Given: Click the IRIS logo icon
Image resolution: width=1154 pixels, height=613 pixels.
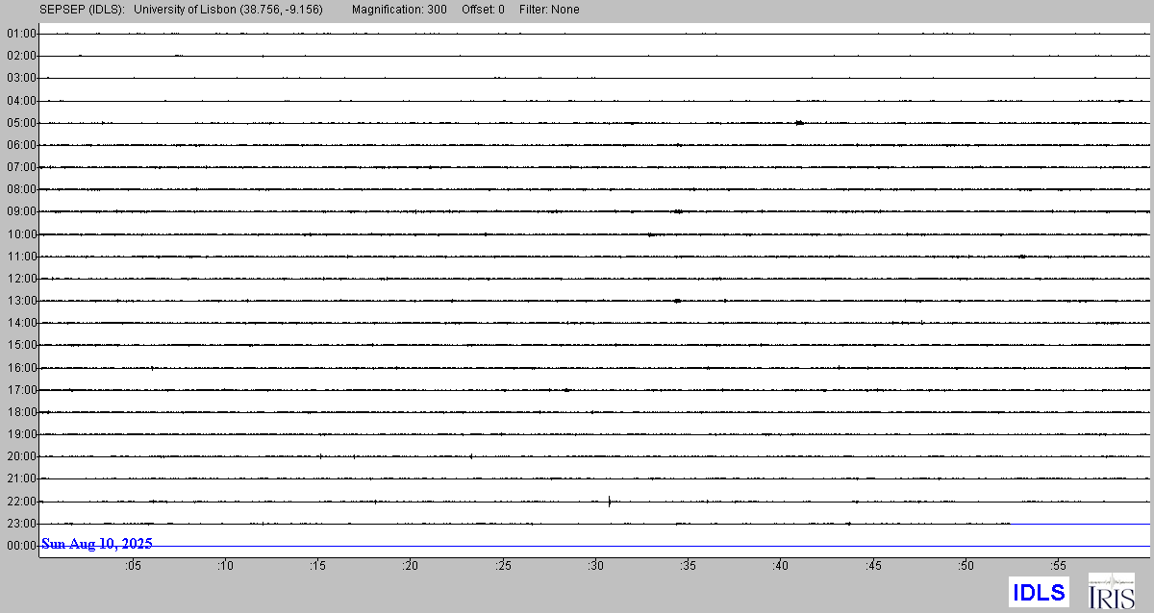Looking at the screenshot, I should click(x=1111, y=591).
